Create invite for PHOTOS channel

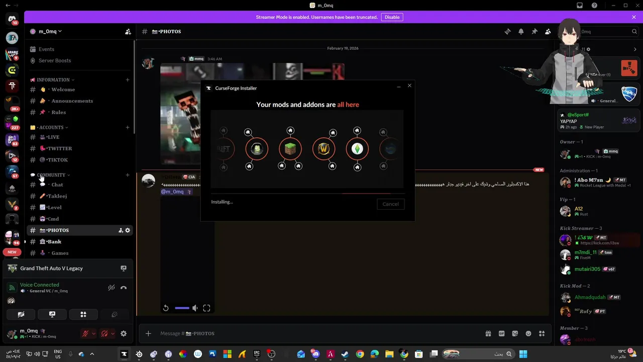[x=121, y=230]
